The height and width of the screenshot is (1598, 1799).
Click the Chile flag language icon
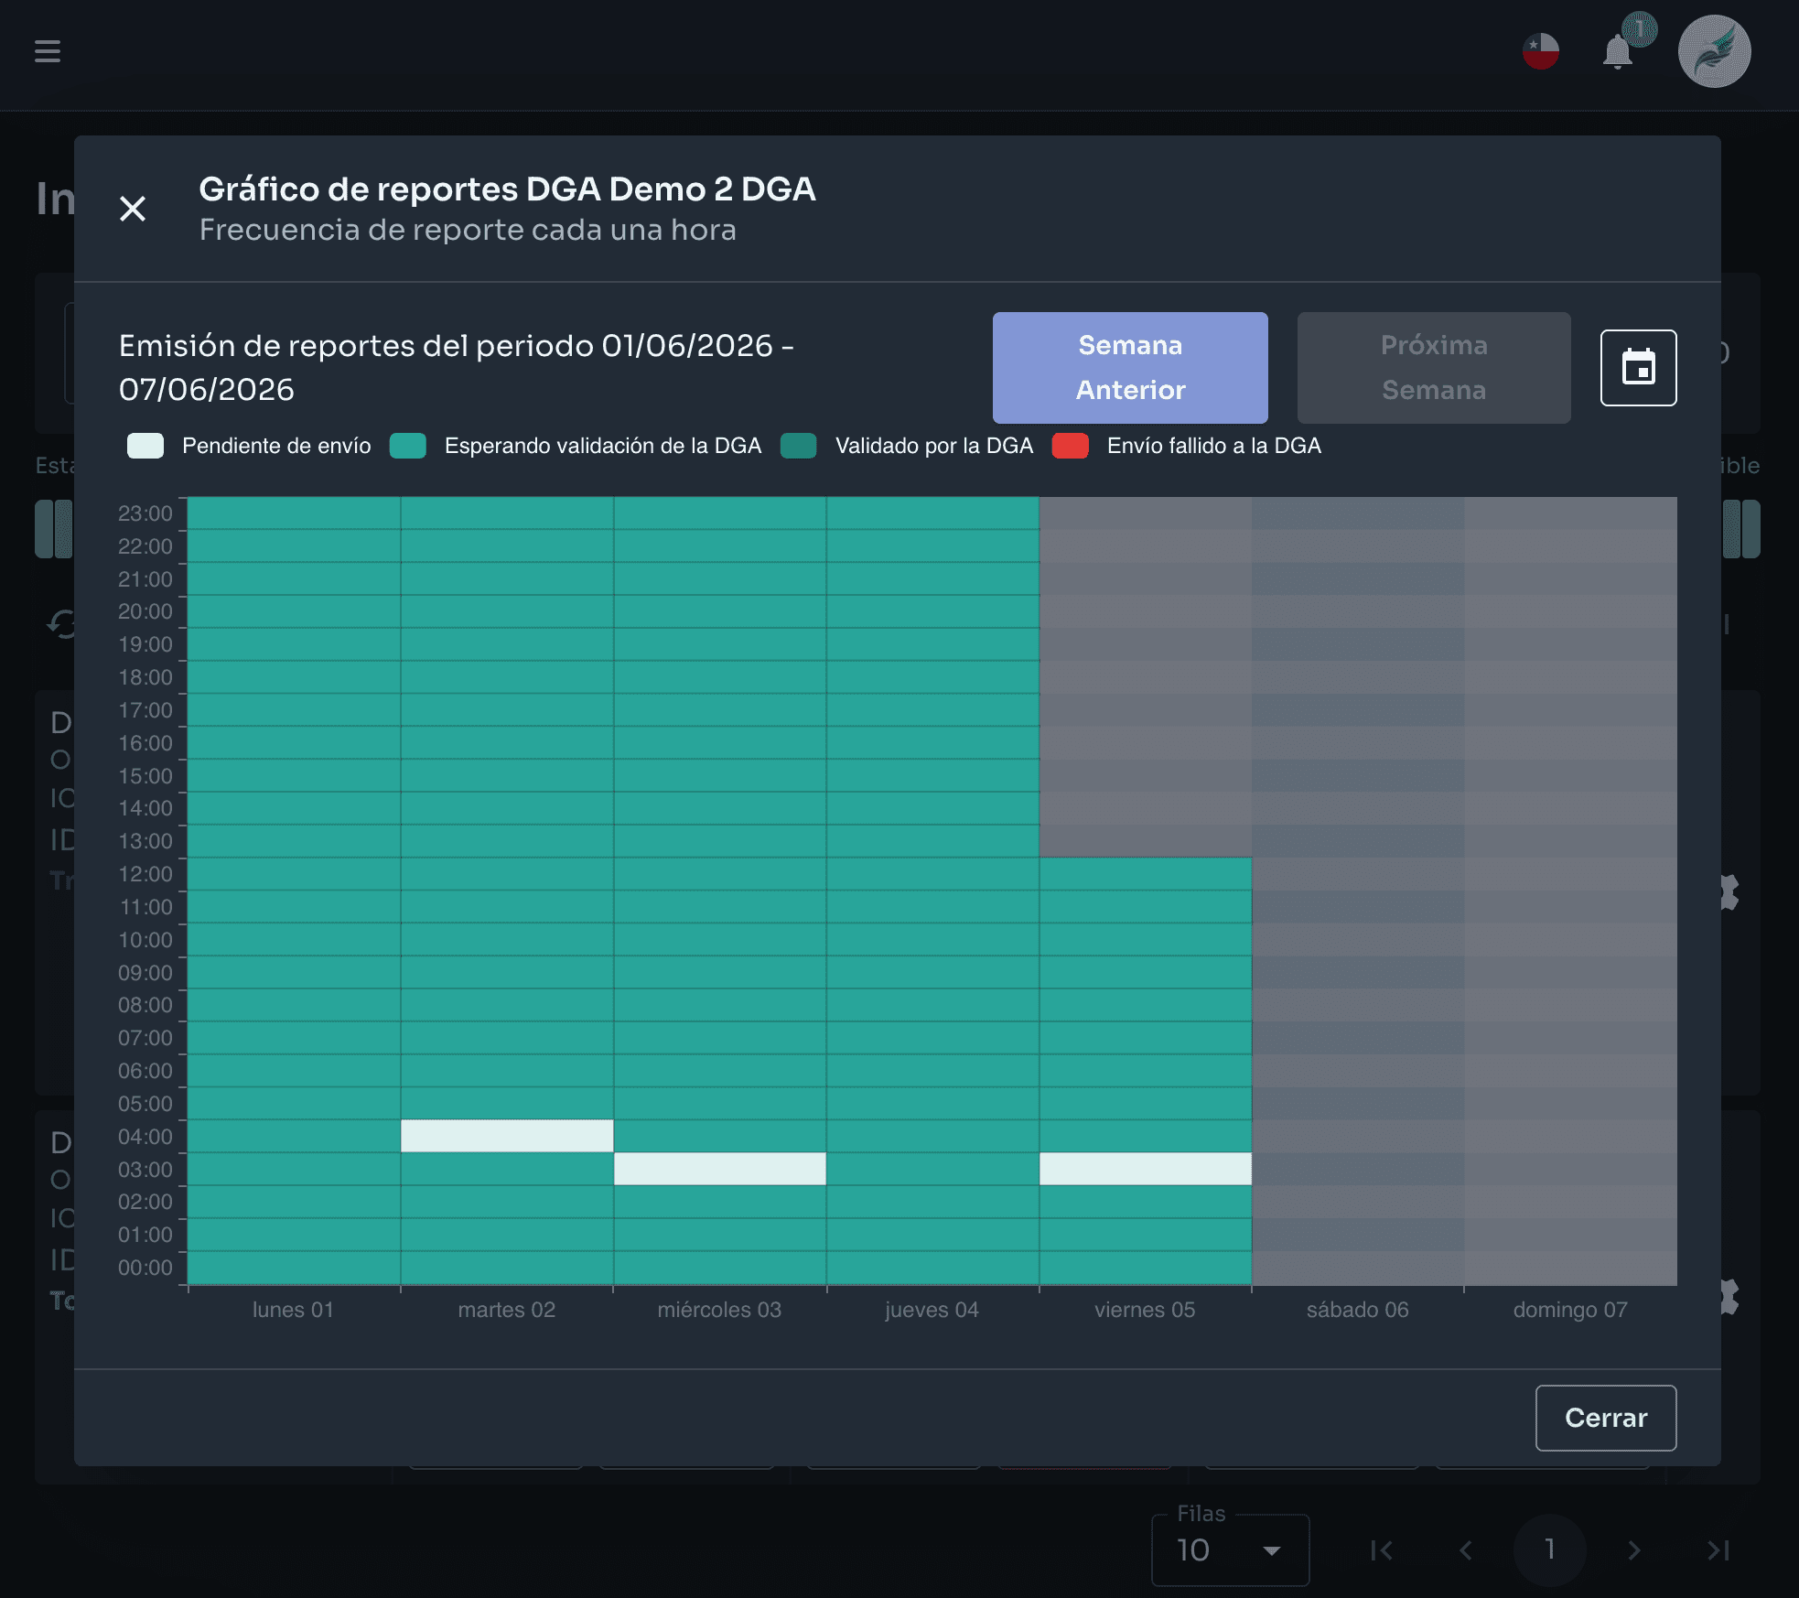tap(1541, 51)
